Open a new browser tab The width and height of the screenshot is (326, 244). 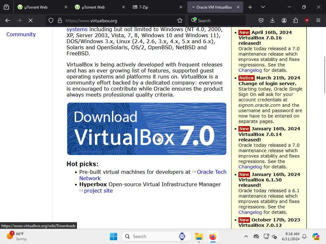(x=250, y=7)
